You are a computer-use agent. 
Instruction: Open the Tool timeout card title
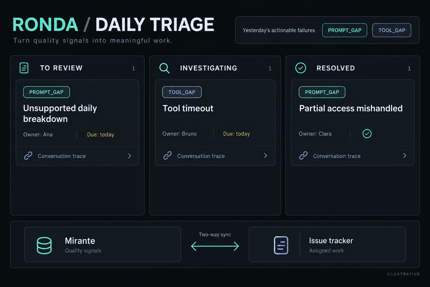click(x=188, y=108)
